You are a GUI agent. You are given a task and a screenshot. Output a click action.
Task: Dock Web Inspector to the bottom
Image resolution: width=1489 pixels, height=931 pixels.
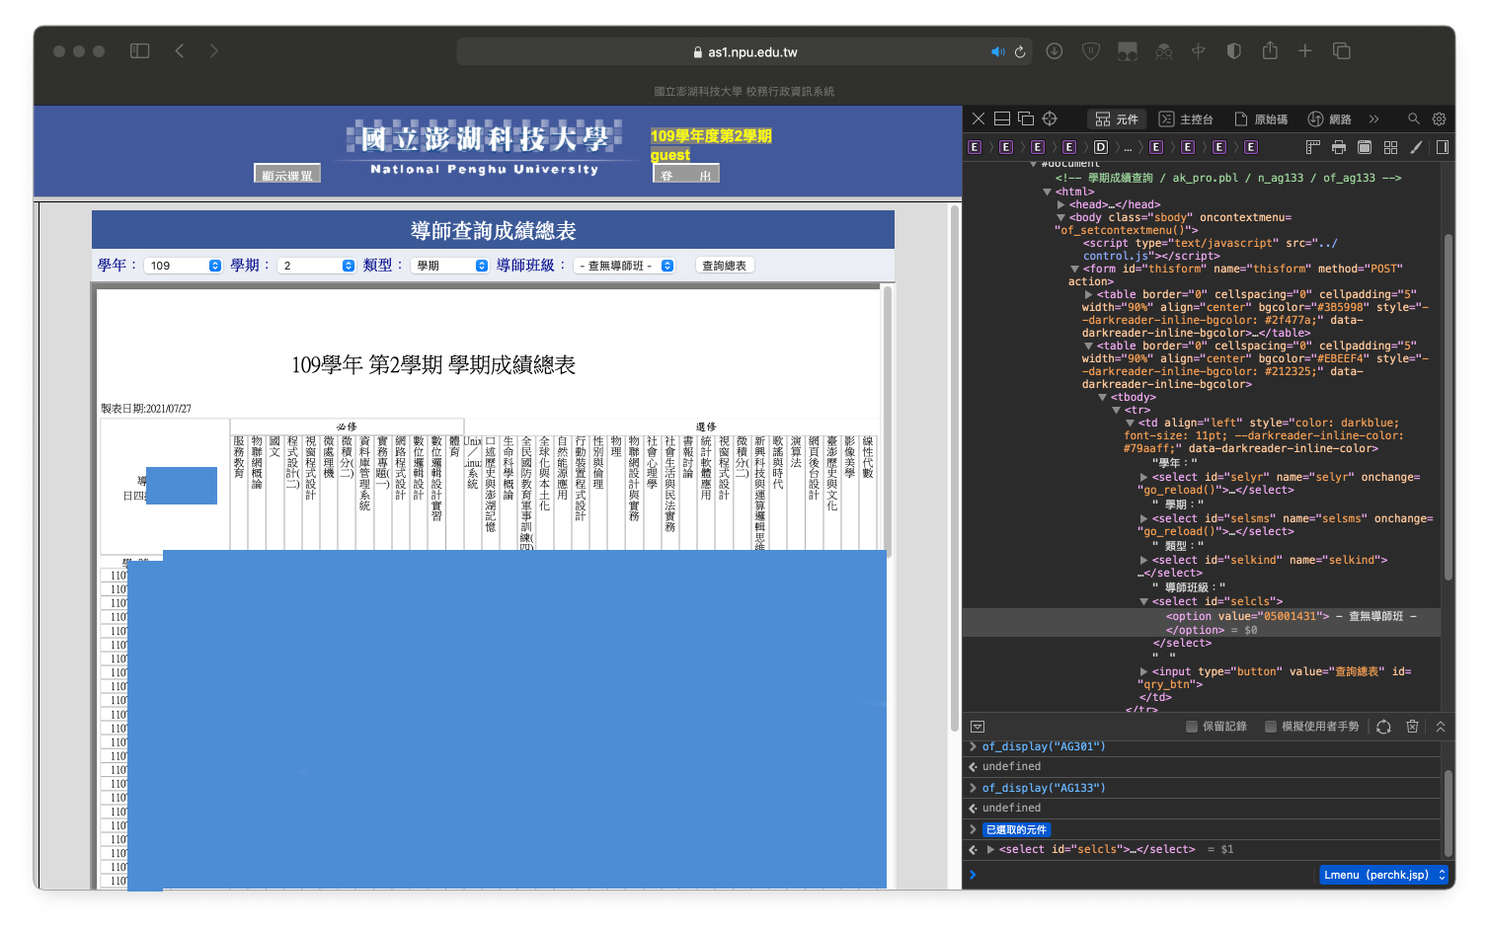click(1002, 118)
